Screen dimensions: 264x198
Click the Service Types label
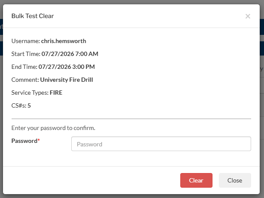click(x=30, y=93)
